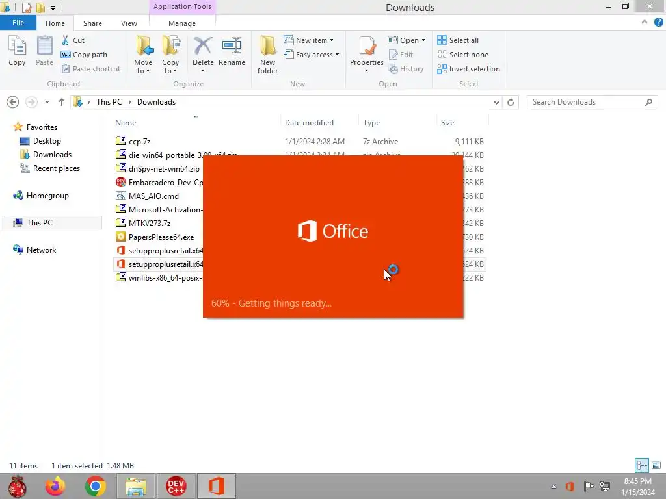Image resolution: width=666 pixels, height=499 pixels.
Task: Sort files by Size column
Action: pyautogui.click(x=447, y=123)
